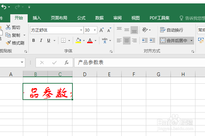
Task: Select column D header
Action: [x=85, y=74]
